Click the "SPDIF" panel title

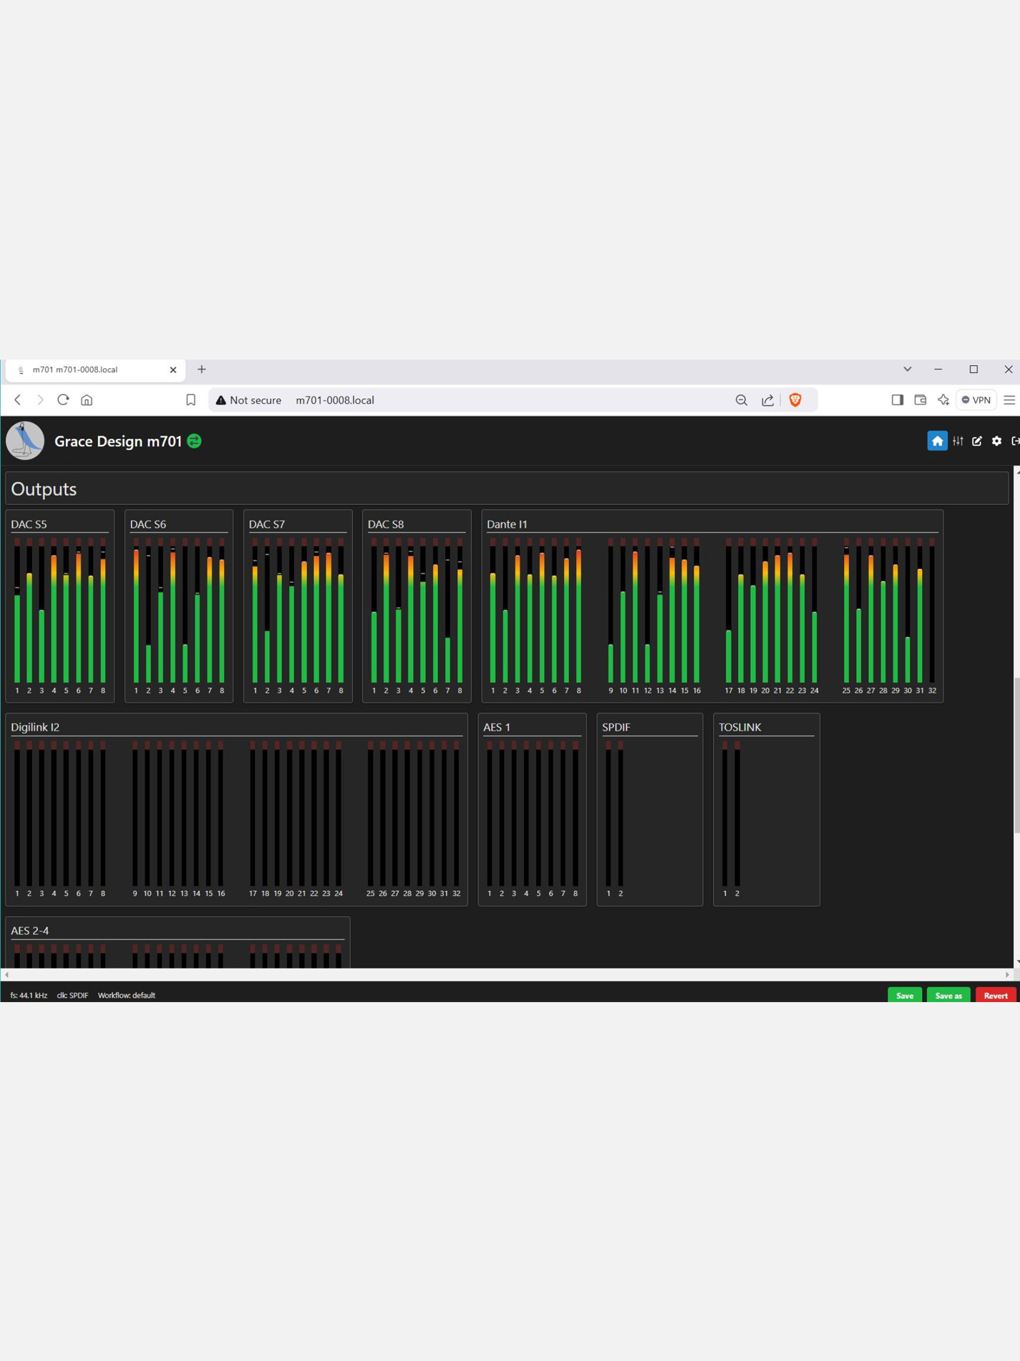click(x=616, y=727)
